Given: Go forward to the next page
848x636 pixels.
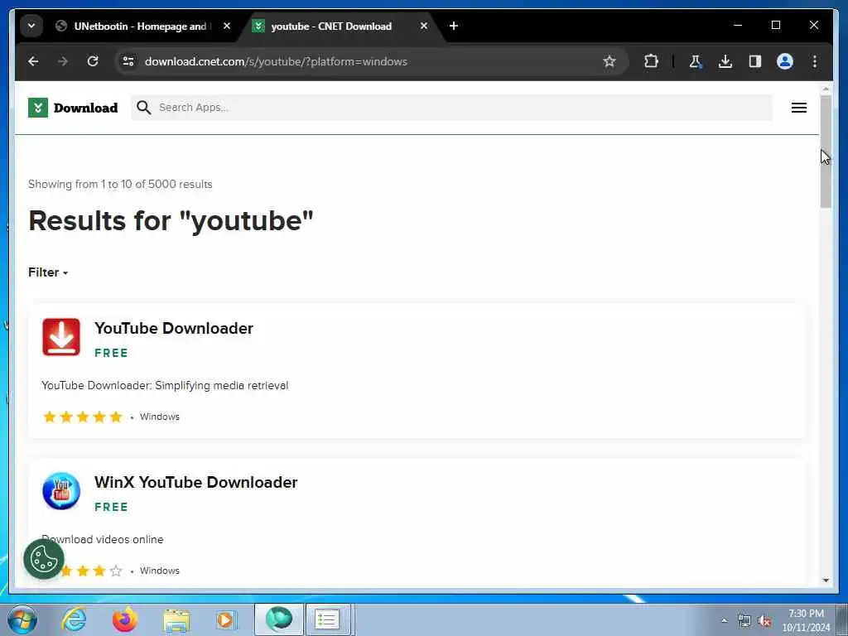Looking at the screenshot, I should pos(63,61).
